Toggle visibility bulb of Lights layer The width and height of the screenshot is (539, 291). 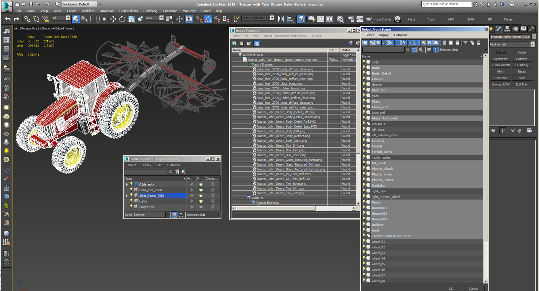point(131,201)
